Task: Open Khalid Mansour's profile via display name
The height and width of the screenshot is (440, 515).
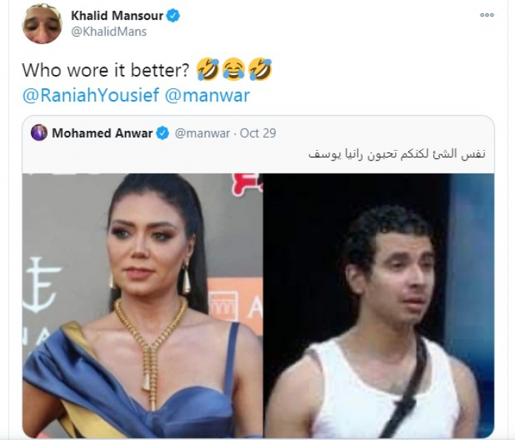Action: [x=117, y=15]
